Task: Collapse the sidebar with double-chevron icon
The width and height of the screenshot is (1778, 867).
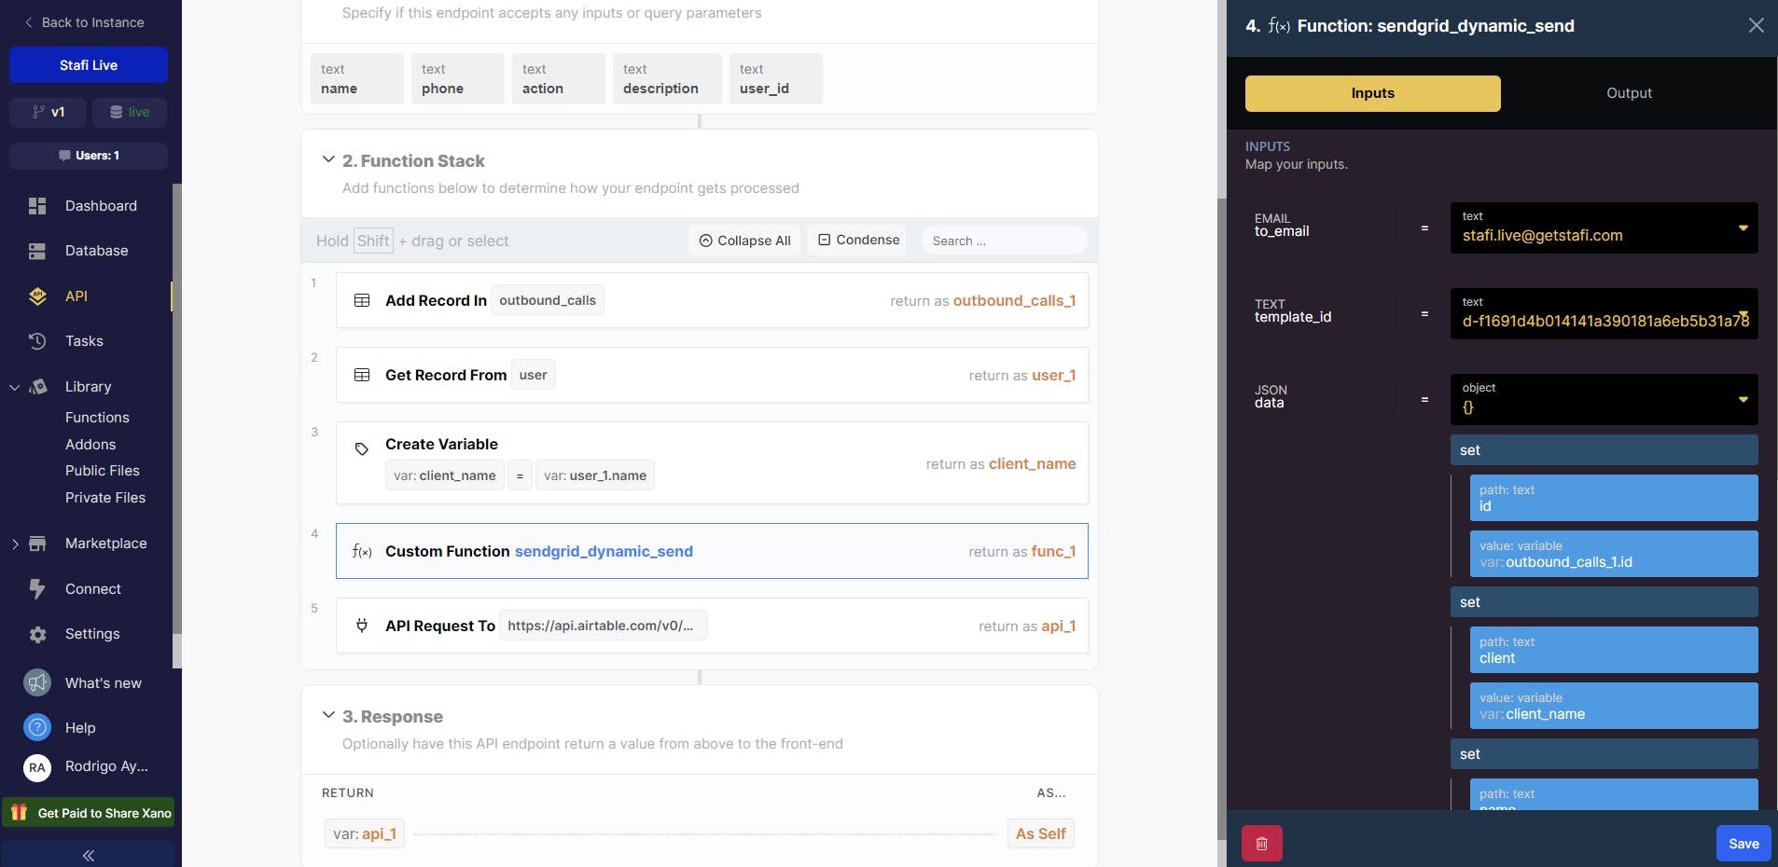Action: point(89,855)
